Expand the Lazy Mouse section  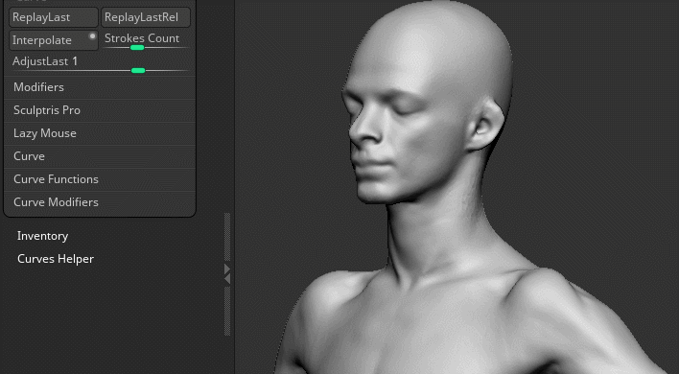coord(100,133)
